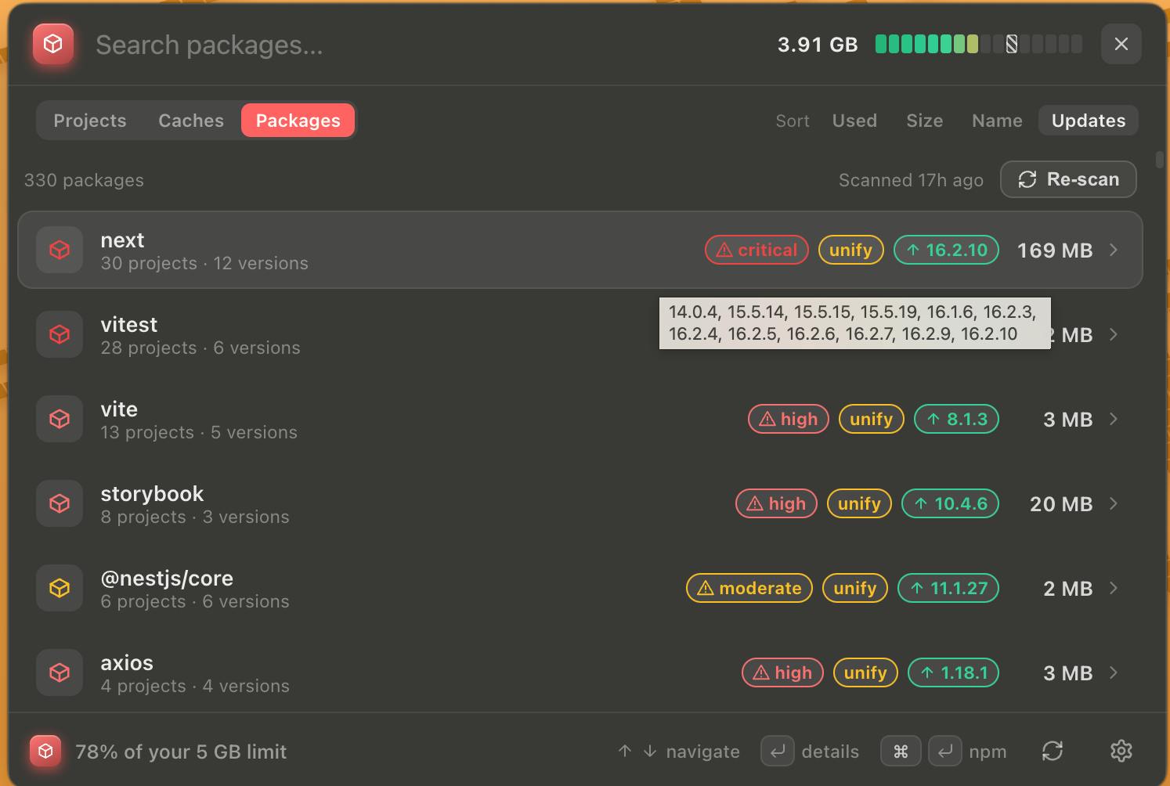Image resolution: width=1170 pixels, height=786 pixels.
Task: Click the high badge on storybook
Action: click(776, 503)
